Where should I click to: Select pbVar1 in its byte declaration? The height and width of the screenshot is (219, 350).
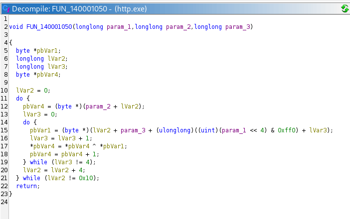coord(47,51)
